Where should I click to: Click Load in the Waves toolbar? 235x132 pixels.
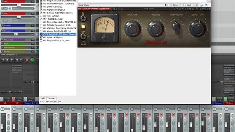pyautogui.click(x=196, y=9)
